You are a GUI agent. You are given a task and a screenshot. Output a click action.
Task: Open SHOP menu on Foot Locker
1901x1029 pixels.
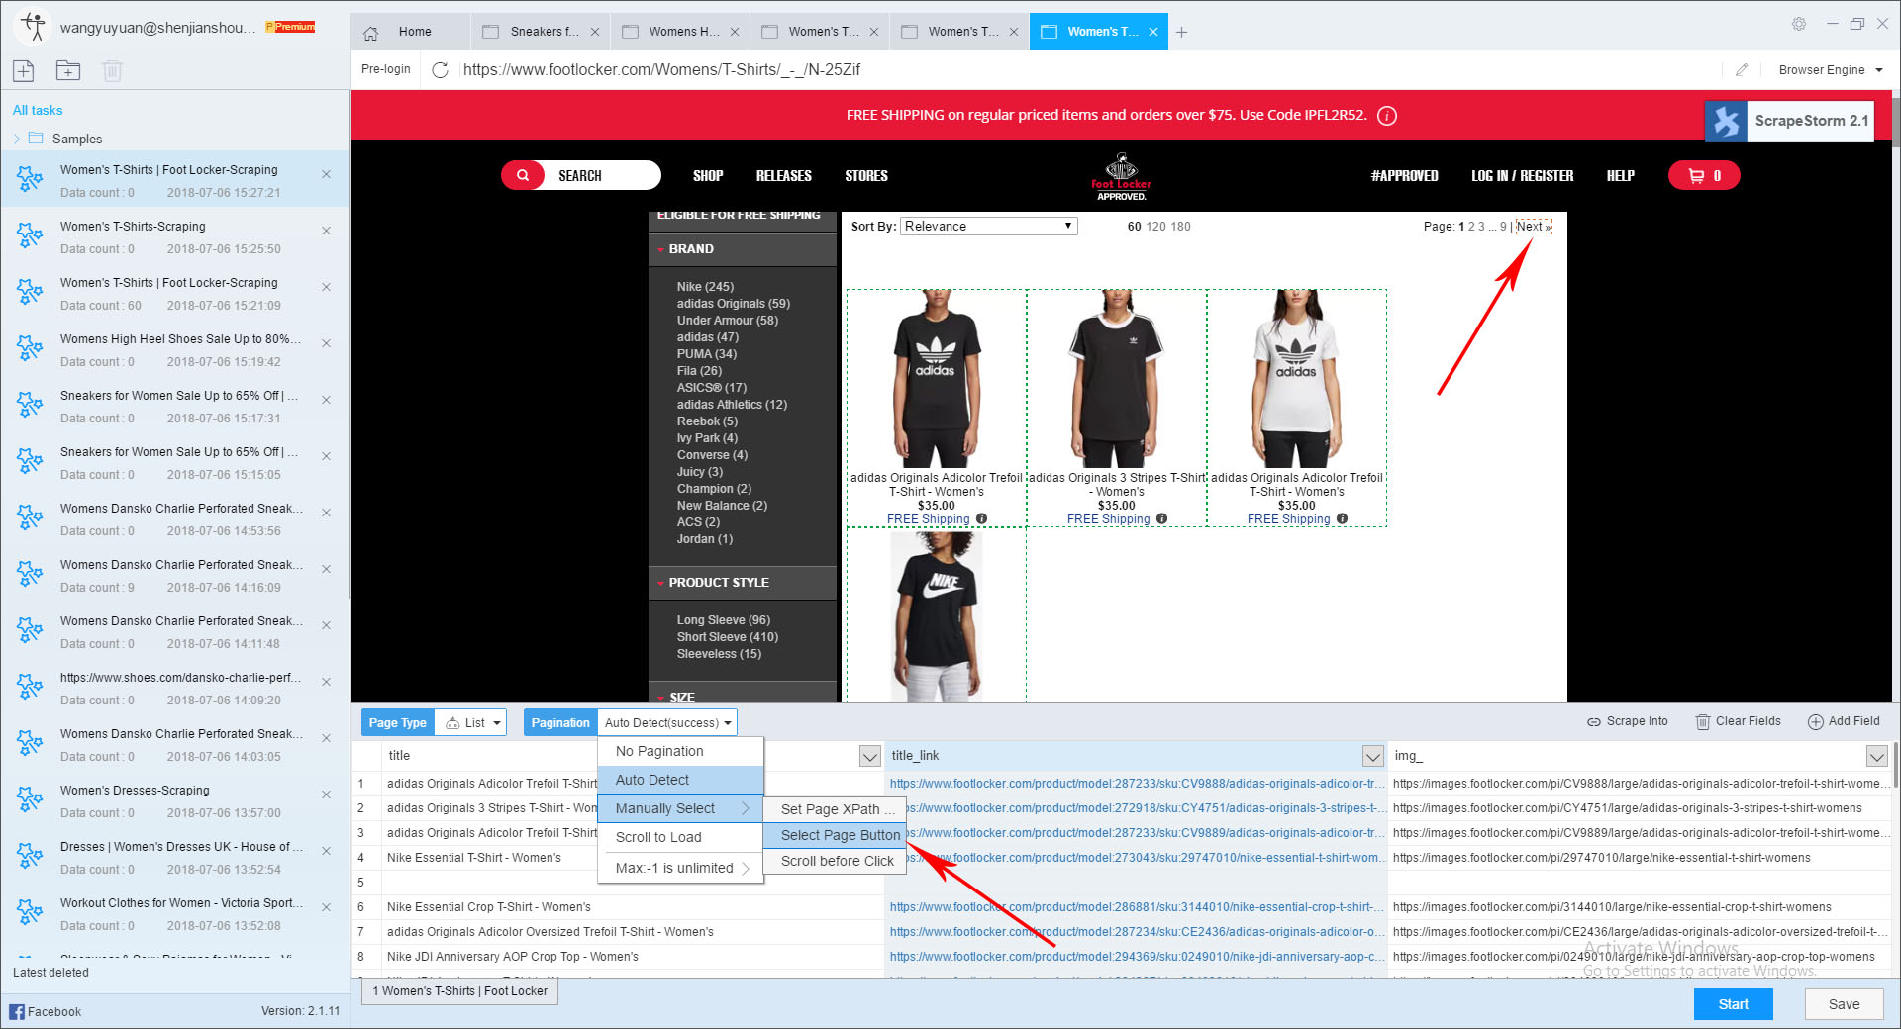[708, 175]
